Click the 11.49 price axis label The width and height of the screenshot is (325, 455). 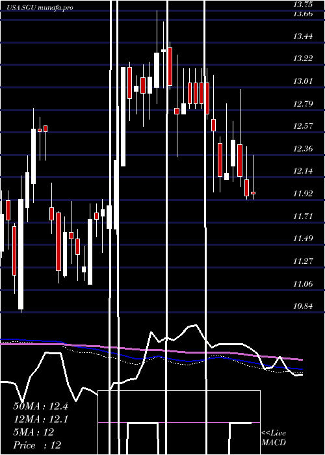click(x=303, y=239)
